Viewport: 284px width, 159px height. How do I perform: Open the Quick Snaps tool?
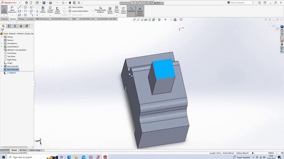pos(117,10)
